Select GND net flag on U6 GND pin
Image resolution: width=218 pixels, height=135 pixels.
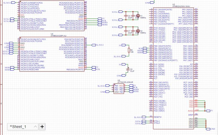(x=108, y=92)
